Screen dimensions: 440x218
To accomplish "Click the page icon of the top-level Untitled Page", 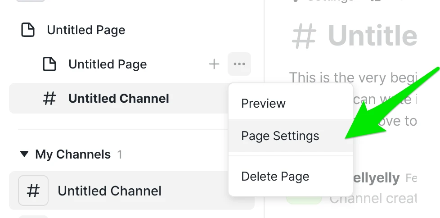I will pyautogui.click(x=28, y=31).
